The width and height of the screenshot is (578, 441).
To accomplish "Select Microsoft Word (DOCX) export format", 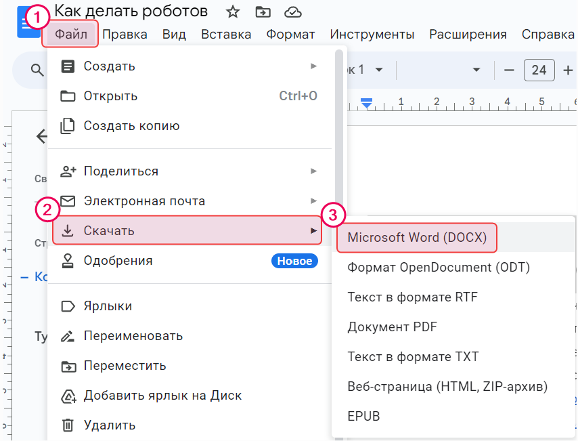I will tap(416, 238).
